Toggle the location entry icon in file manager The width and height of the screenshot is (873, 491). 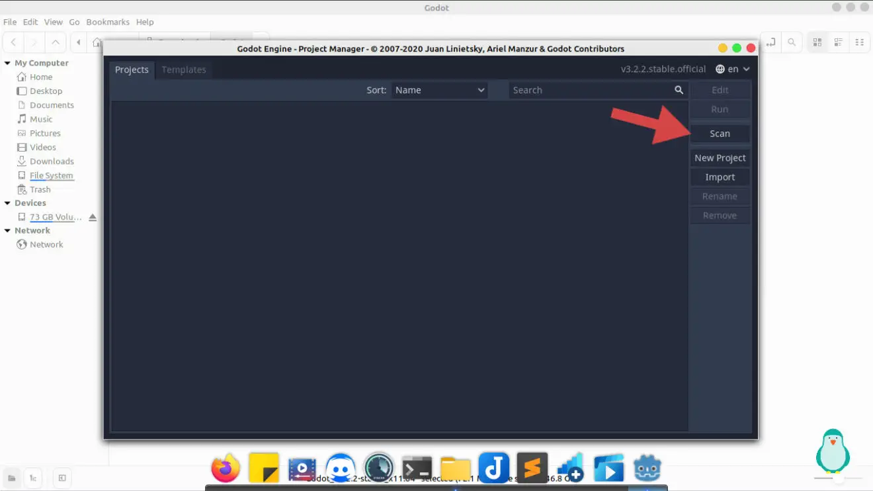(771, 42)
